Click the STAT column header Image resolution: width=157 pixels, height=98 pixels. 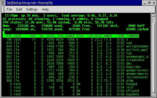(80, 36)
